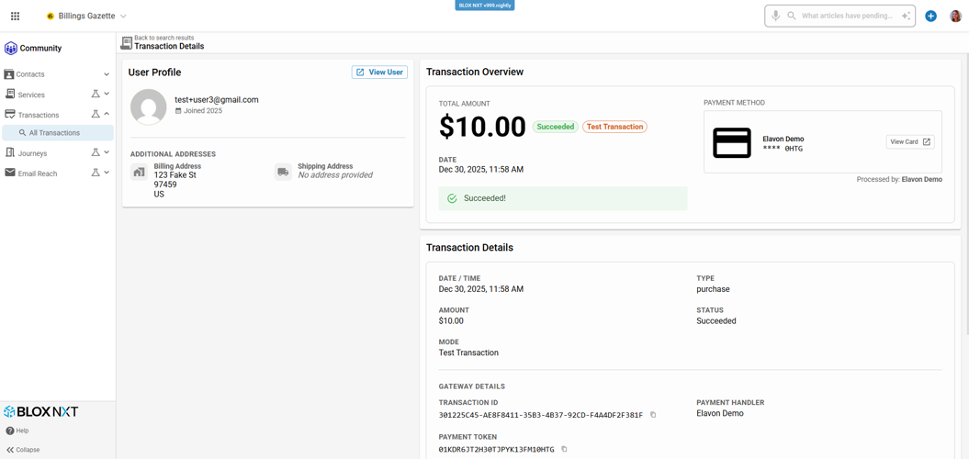Click the credit card payment method icon
Viewport: 969px width, 459px height.
[x=732, y=142]
